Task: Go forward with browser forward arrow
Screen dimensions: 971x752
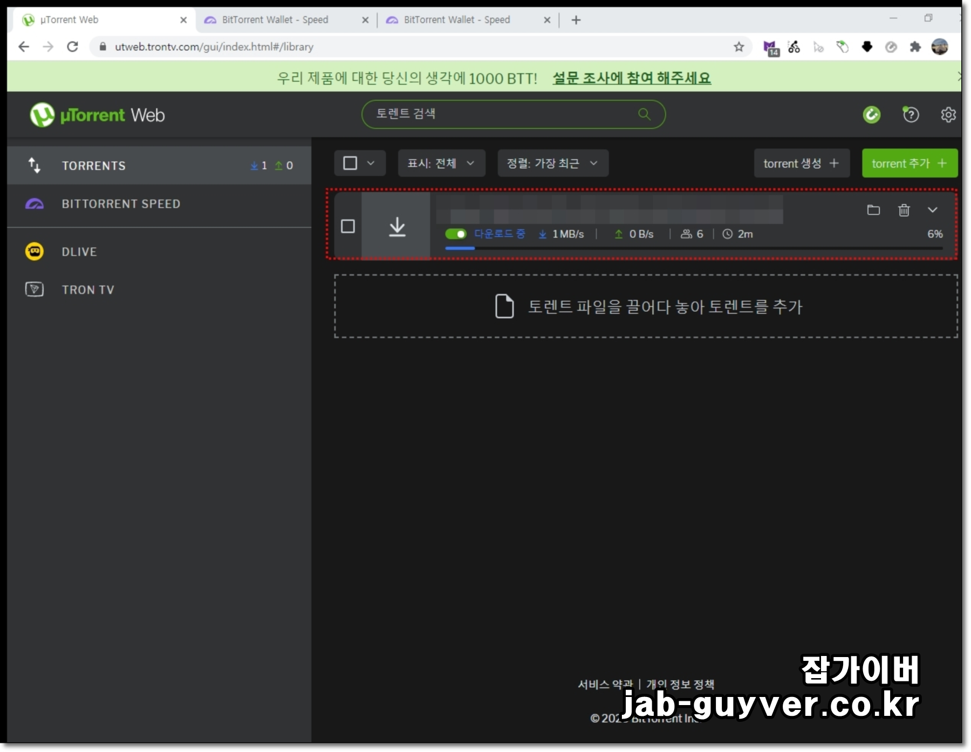Action: tap(48, 47)
